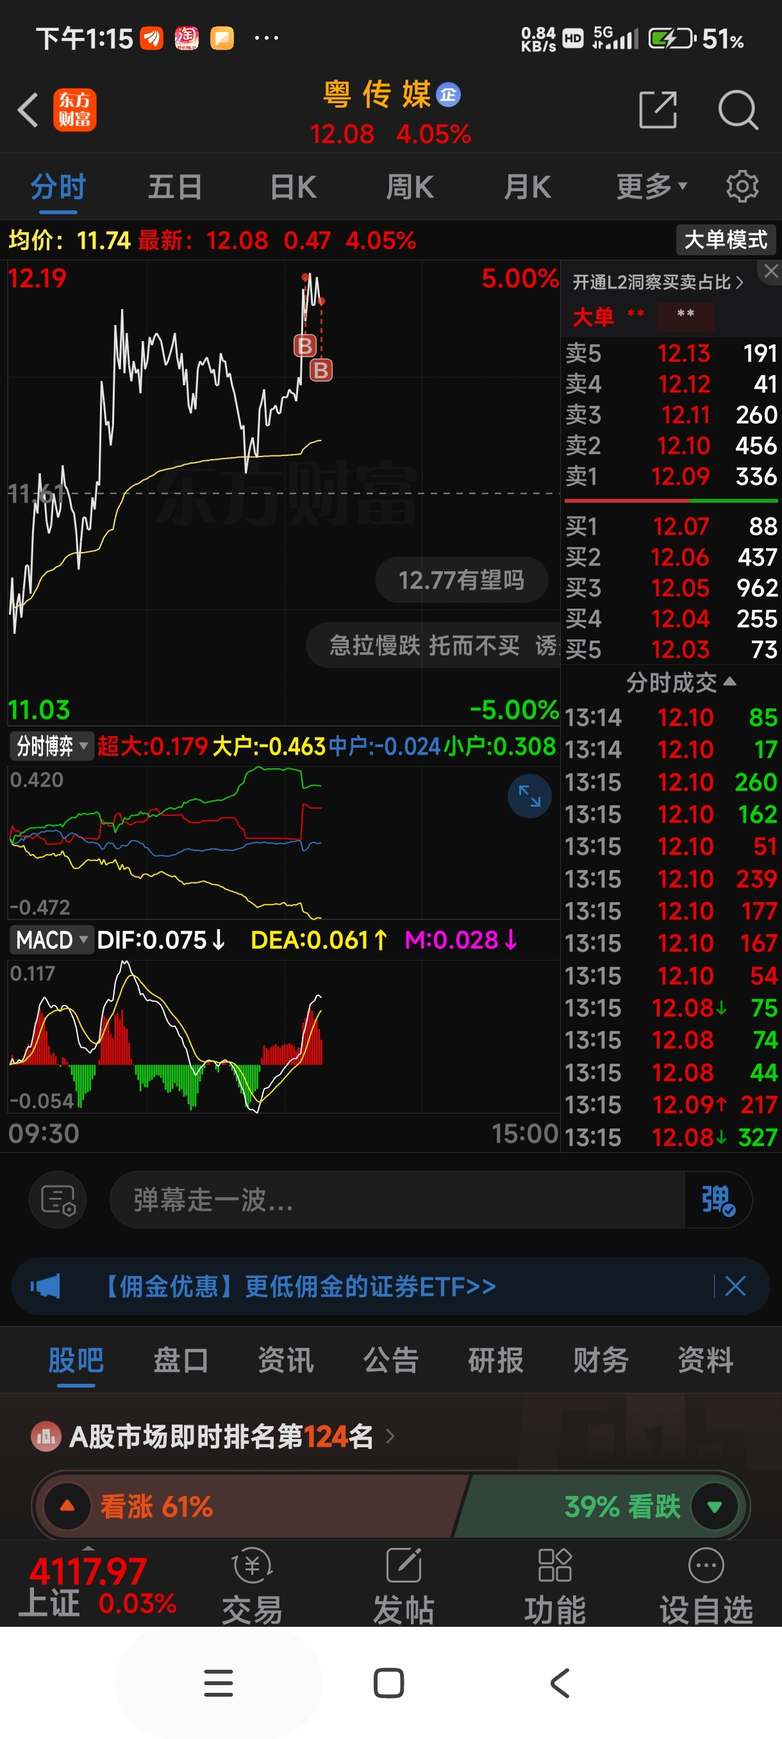Screen dimensions: 782x1739
Task: Open the 功能 functions icon
Action: 554,1585
